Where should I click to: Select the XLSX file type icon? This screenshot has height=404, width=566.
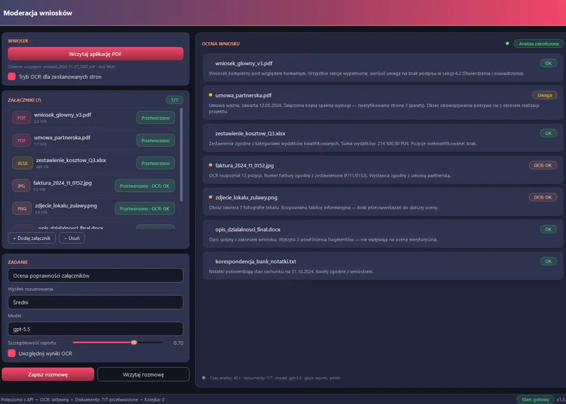pyautogui.click(x=23, y=163)
